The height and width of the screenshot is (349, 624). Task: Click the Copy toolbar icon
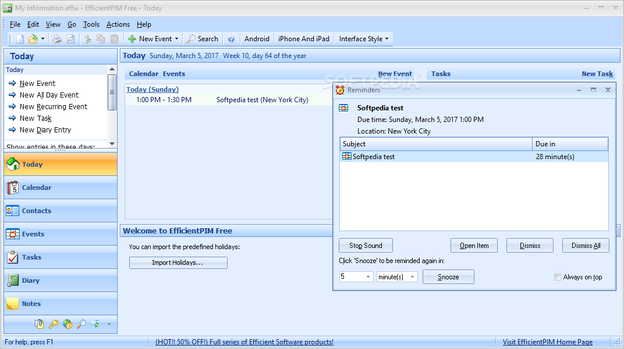coord(101,39)
